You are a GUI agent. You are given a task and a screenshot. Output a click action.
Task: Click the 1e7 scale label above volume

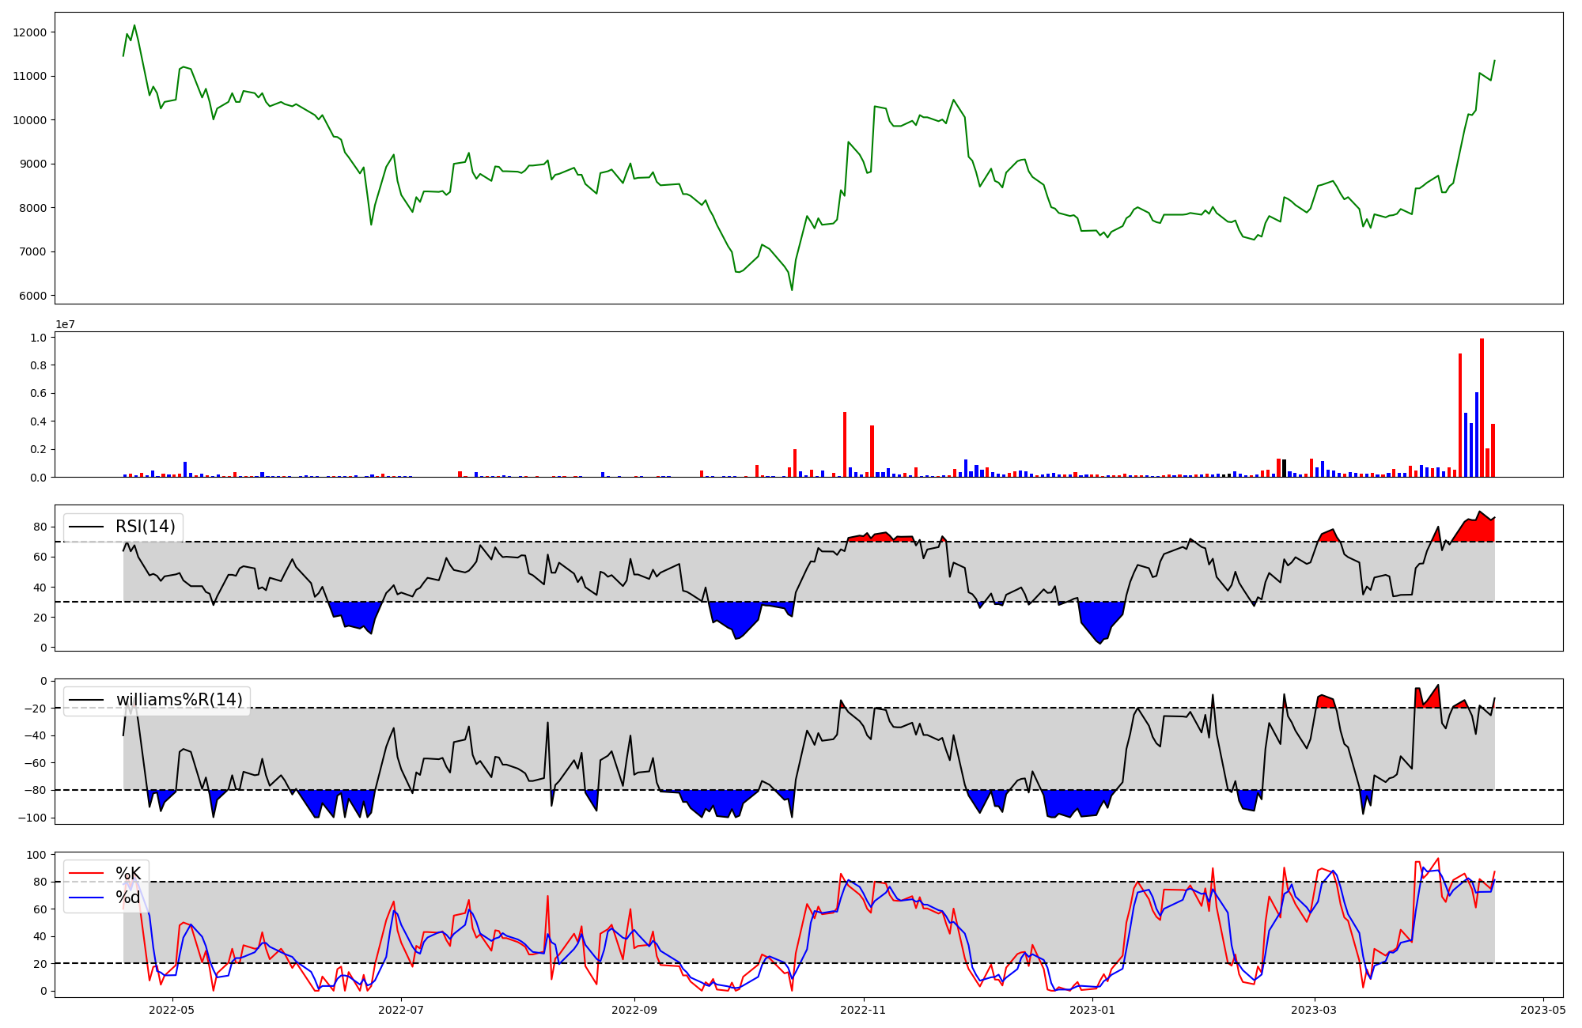[65, 324]
